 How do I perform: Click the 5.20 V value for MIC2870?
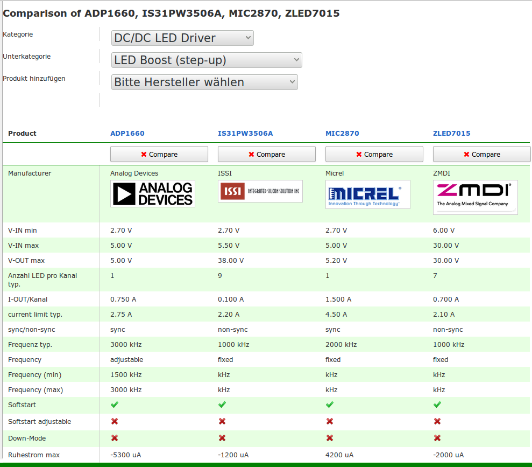point(336,261)
